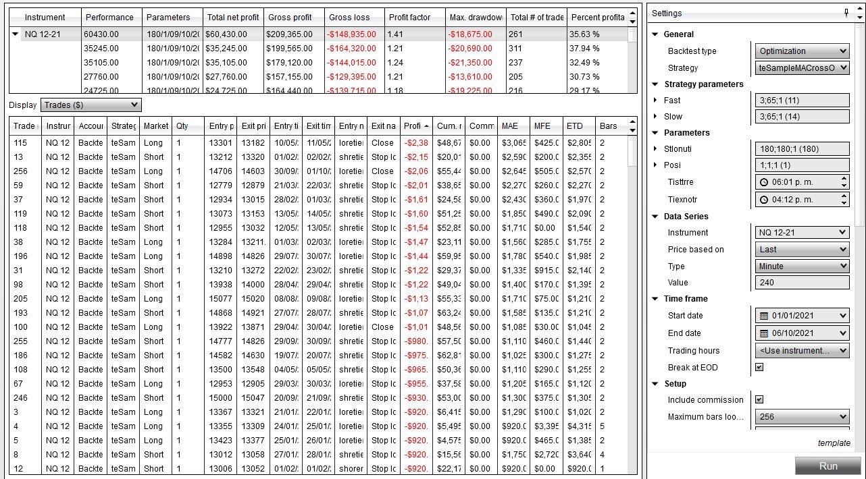Collapse the Data Series section
866x479 pixels.
653,216
